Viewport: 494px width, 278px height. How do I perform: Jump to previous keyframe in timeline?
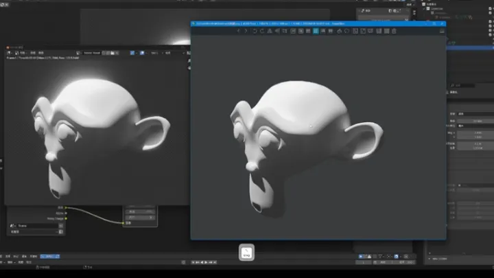(x=198, y=262)
